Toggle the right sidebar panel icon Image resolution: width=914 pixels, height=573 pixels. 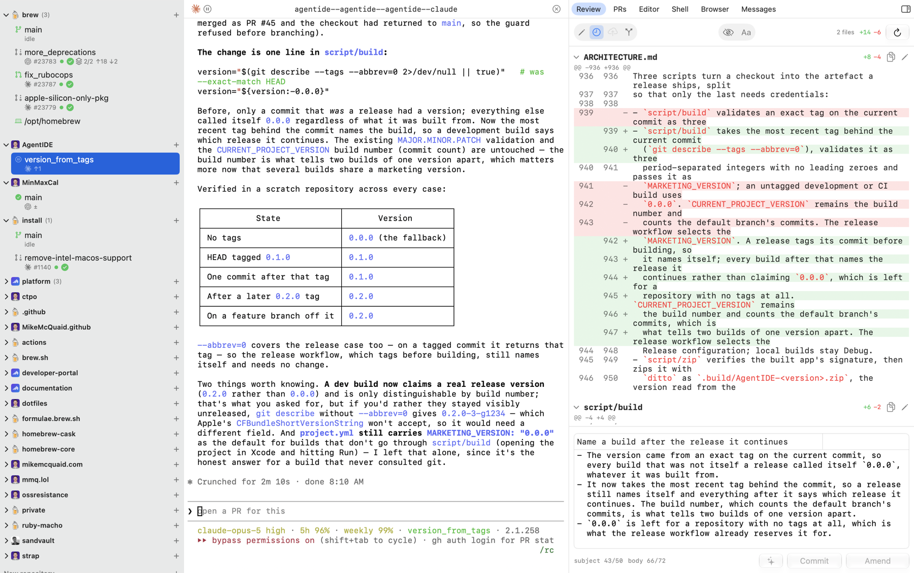point(906,9)
